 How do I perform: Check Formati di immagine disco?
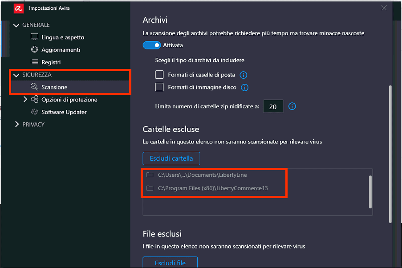pyautogui.click(x=159, y=87)
